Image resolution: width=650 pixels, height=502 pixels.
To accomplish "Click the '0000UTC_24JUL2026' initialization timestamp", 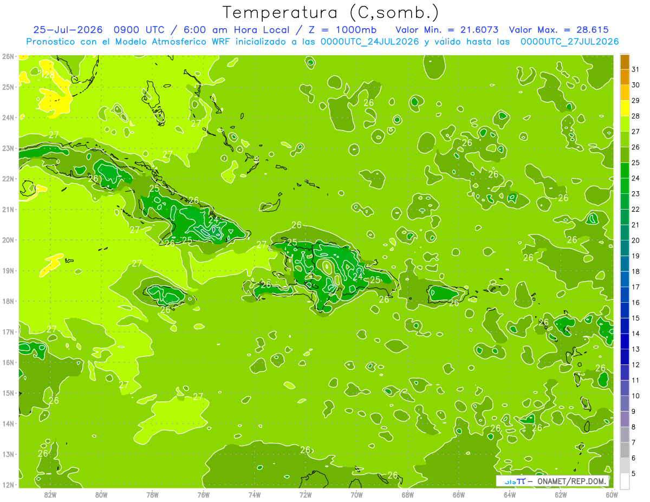I will tap(370, 42).
